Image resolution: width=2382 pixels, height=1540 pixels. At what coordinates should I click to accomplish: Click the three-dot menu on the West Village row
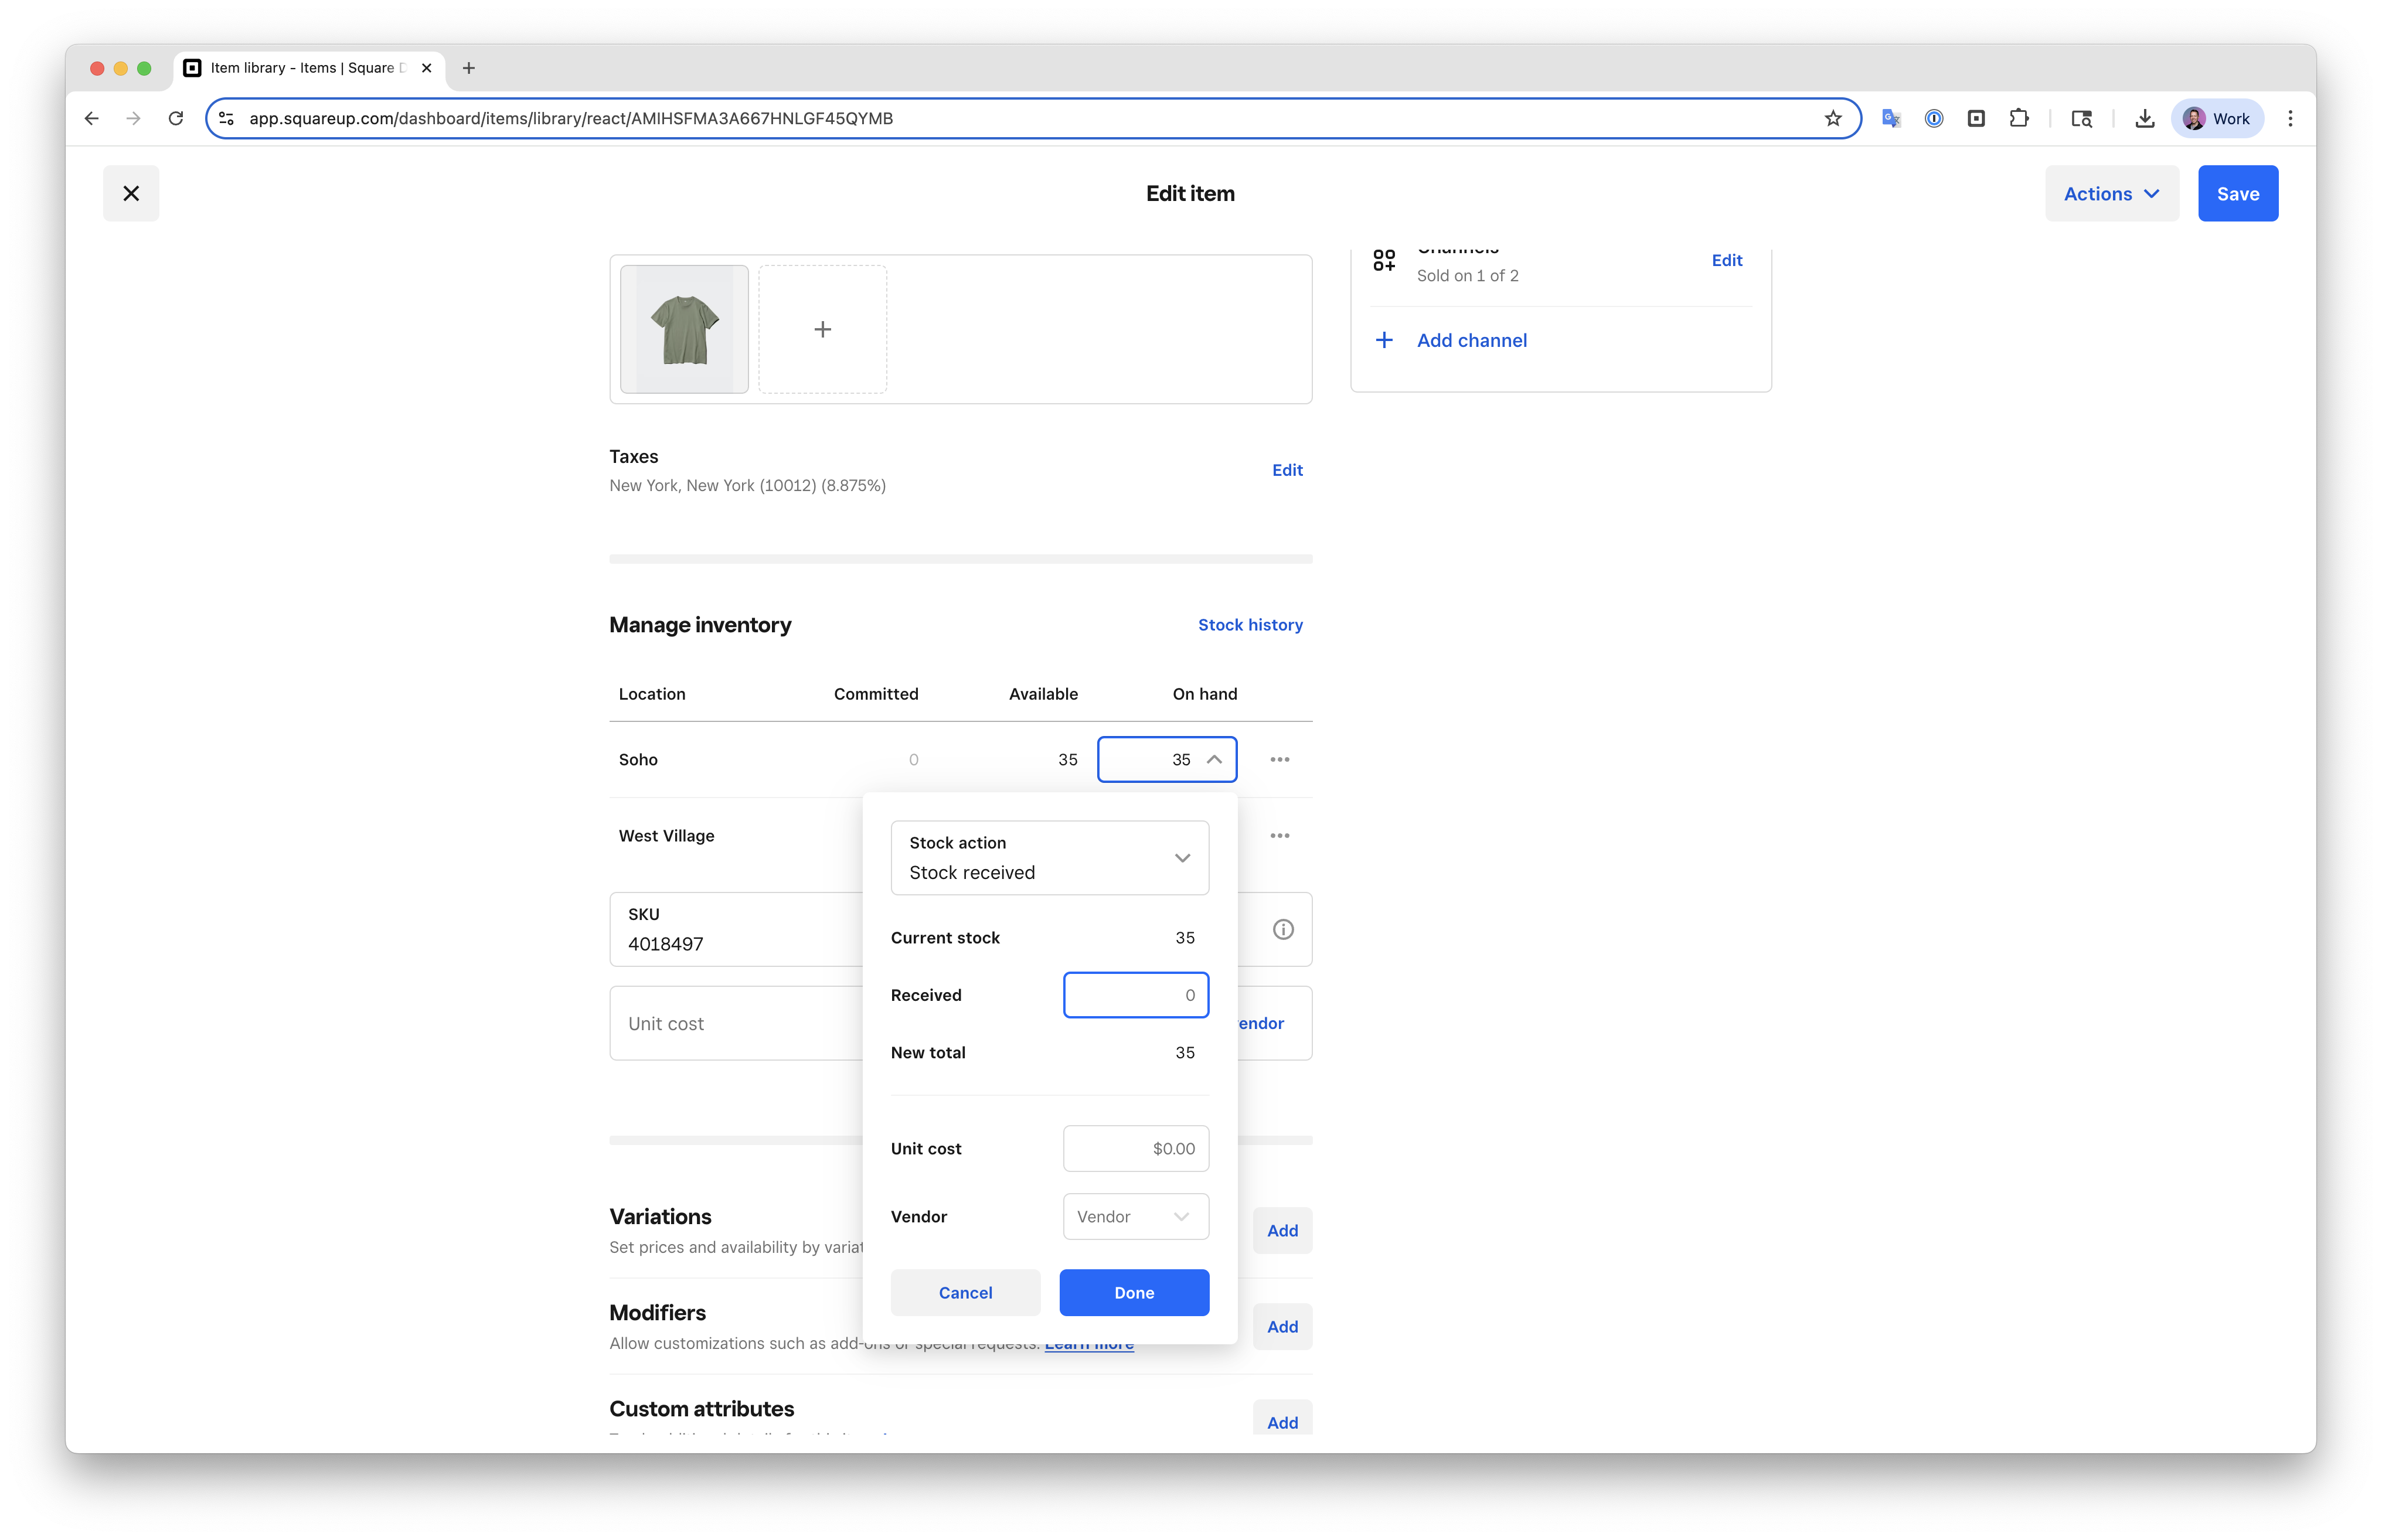coord(1280,835)
